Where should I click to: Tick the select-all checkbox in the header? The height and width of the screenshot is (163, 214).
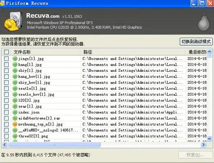[x=6, y=52]
